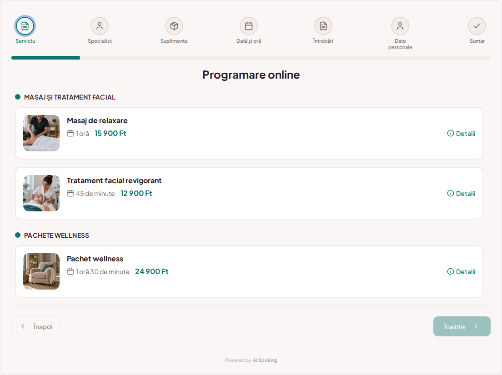Select the Date personale step icon
Viewport: 502px width, 375px height.
click(400, 26)
